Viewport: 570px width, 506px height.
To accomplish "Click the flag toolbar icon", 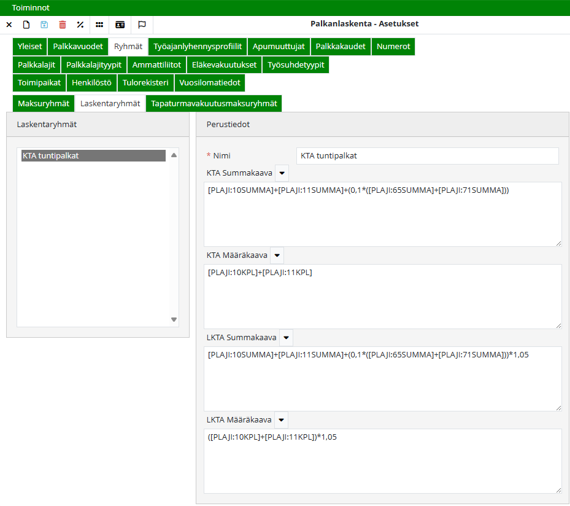I will (x=142, y=25).
